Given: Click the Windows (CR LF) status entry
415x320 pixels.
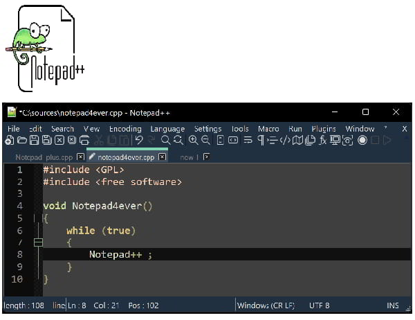Looking at the screenshot, I should (266, 305).
